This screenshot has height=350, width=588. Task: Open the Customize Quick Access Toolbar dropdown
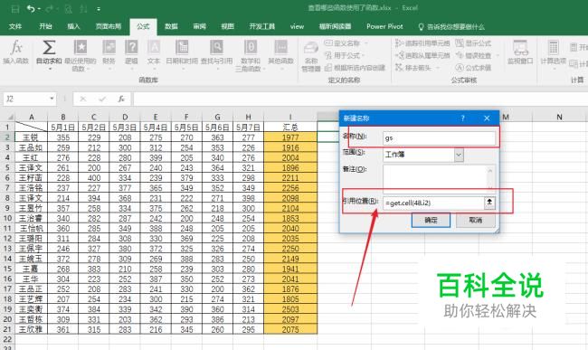(x=99, y=9)
